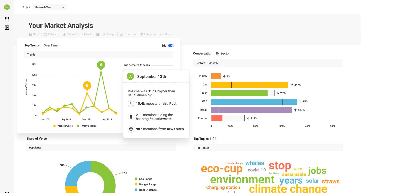Click the Date Range button label
This screenshot has width=405, height=193.
(x=108, y=34)
